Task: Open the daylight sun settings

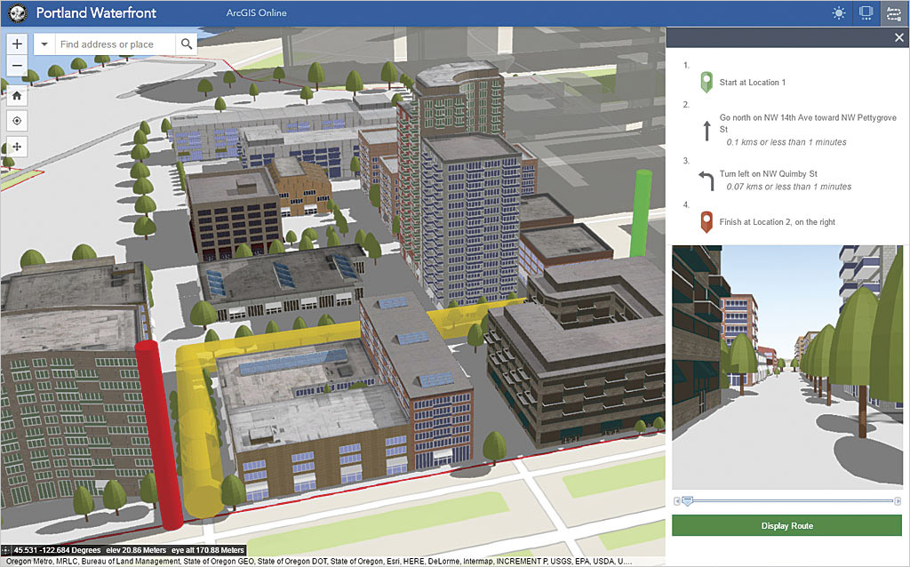Action: point(839,12)
